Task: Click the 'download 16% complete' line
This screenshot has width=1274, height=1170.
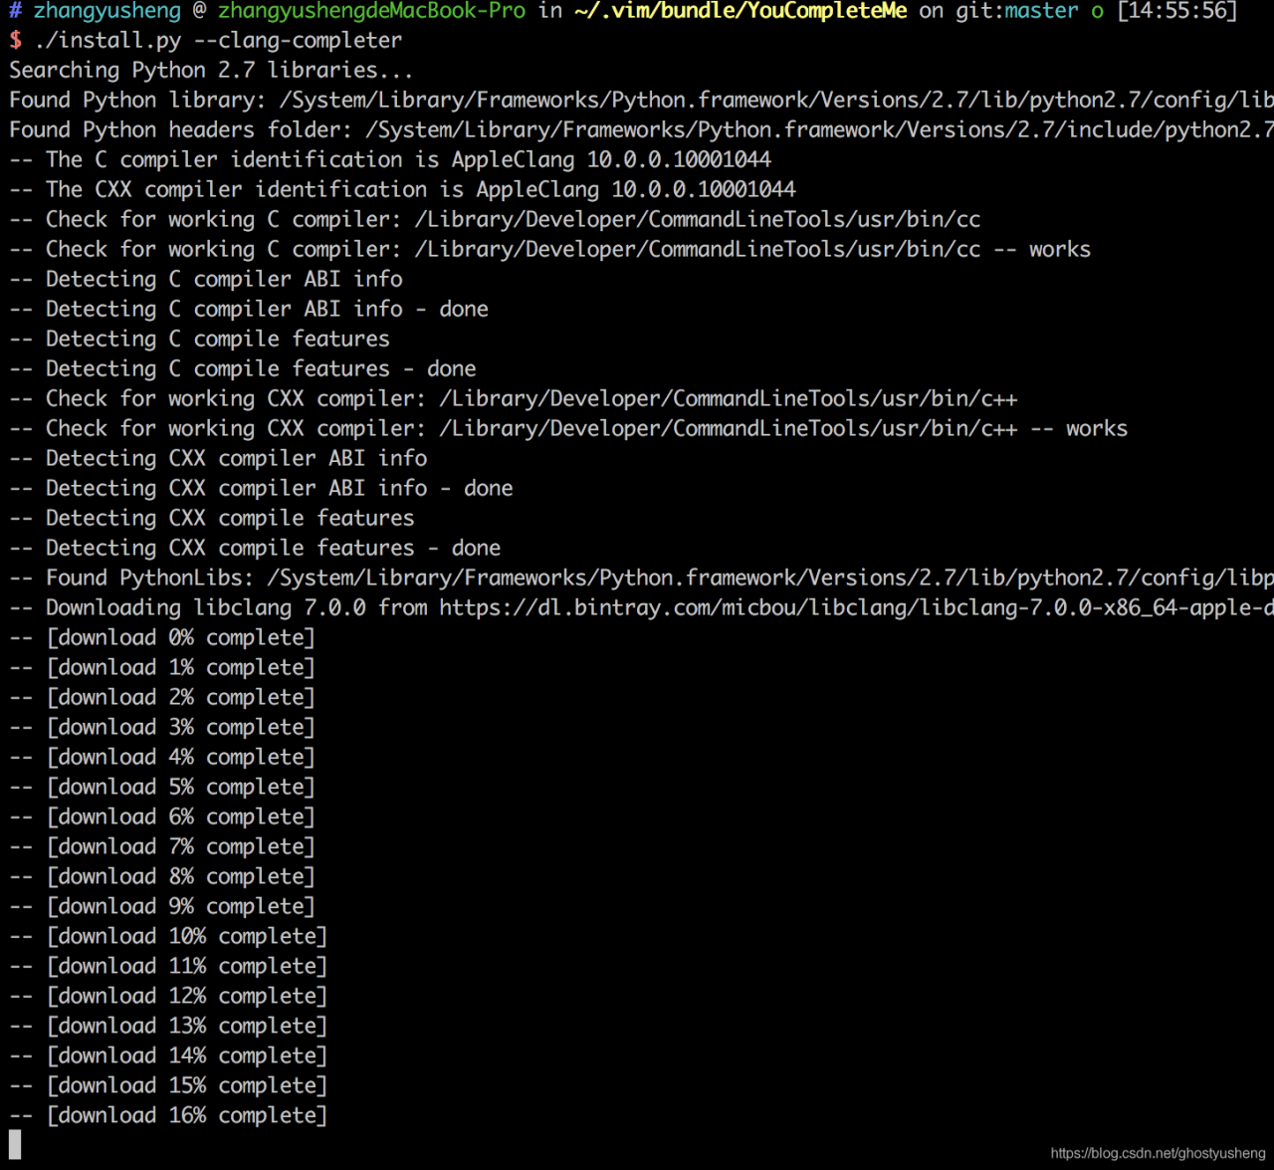Action: [168, 1115]
